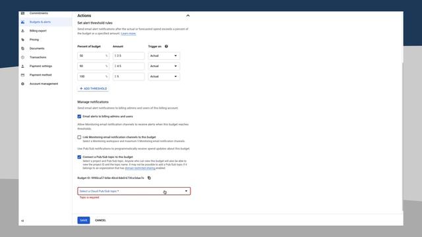This screenshot has width=422, height=237.
Task: Collapse the sidebar with bottom arrow icon
Action: (22, 221)
